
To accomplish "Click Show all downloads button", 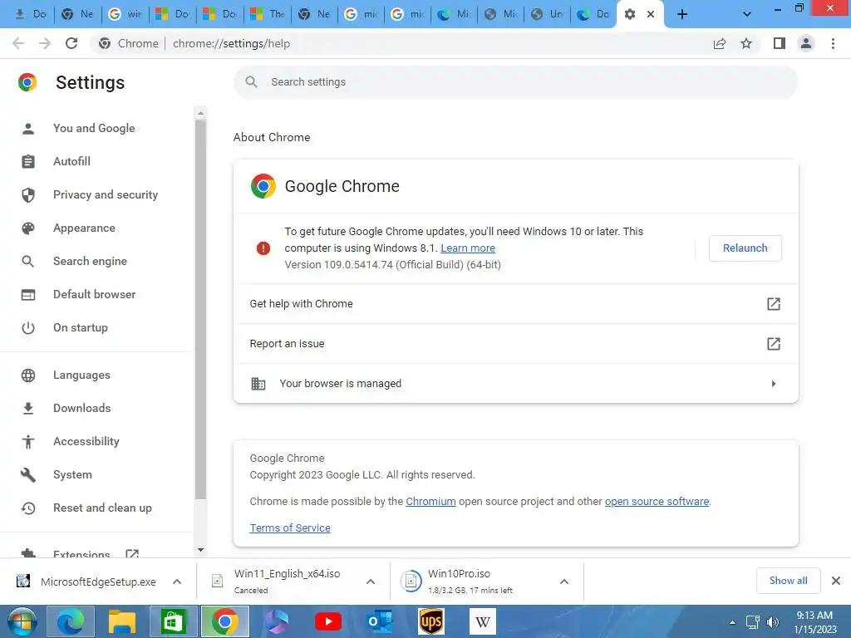I will tap(788, 581).
